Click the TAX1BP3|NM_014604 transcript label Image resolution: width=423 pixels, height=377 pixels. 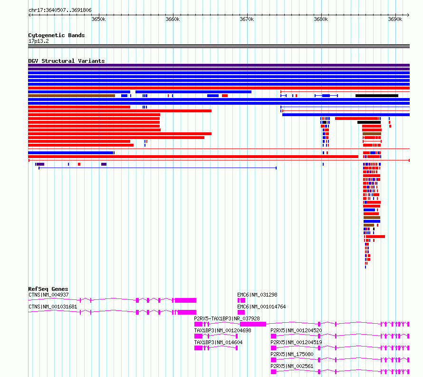tap(218, 342)
